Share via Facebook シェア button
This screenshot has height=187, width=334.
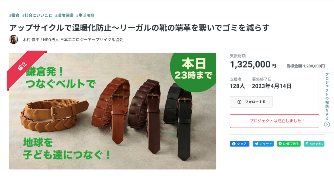pos(239,144)
